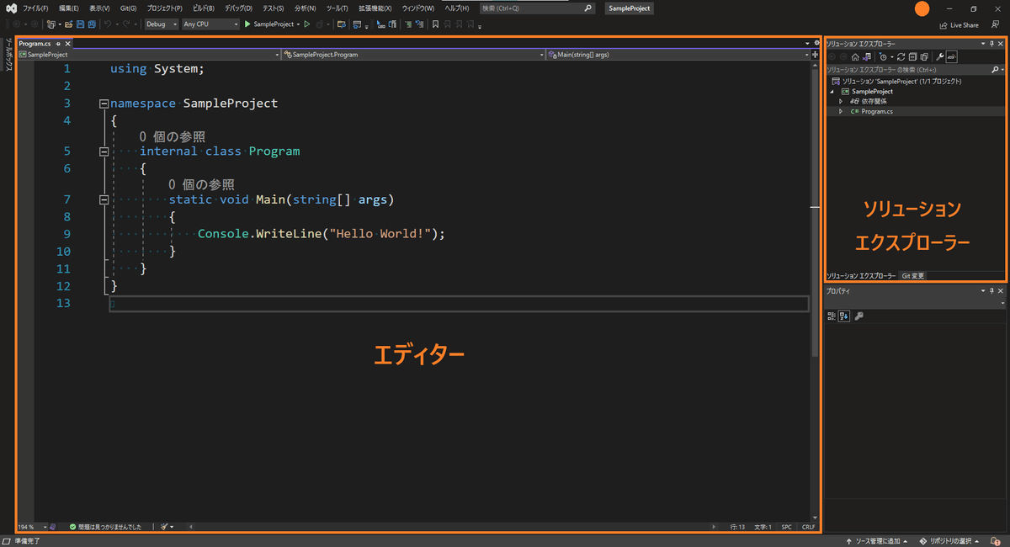Click the Redo arrow icon

click(127, 24)
